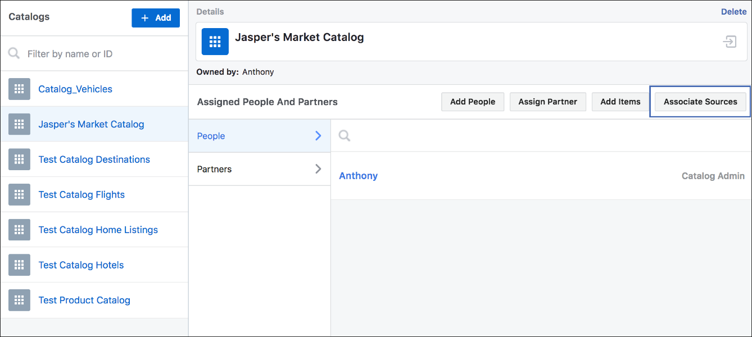The height and width of the screenshot is (337, 752).
Task: Click the Test Catalog Destinations grid icon
Action: [19, 160]
